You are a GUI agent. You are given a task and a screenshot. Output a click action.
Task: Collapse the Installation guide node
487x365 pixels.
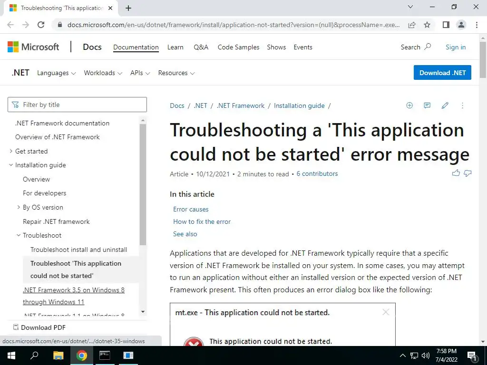(x=11, y=165)
